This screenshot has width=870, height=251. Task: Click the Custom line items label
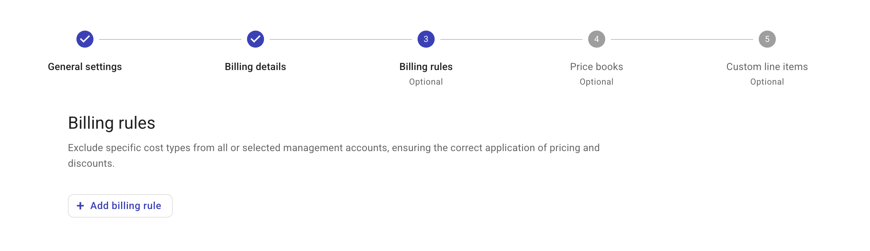point(767,66)
